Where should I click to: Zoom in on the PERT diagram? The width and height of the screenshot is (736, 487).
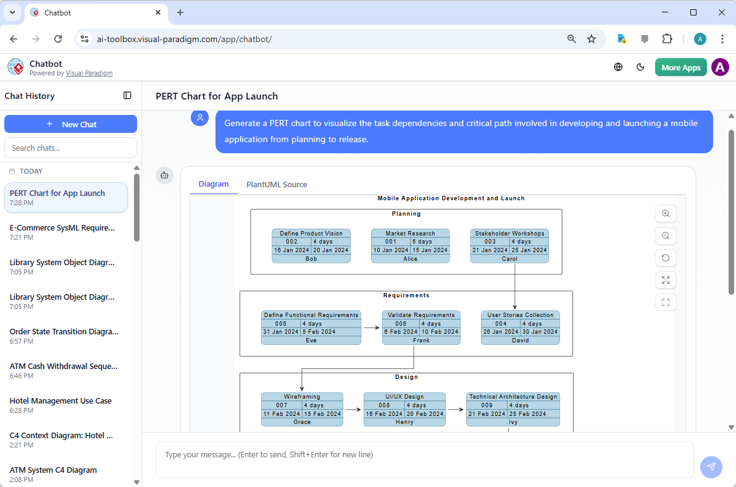tap(666, 213)
